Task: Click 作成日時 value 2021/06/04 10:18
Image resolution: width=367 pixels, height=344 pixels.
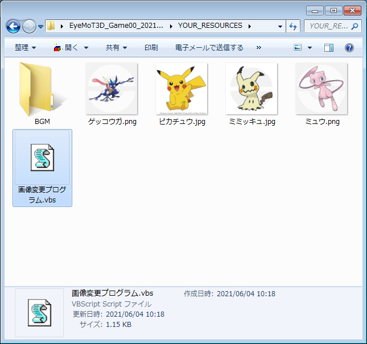Action: click(x=246, y=294)
